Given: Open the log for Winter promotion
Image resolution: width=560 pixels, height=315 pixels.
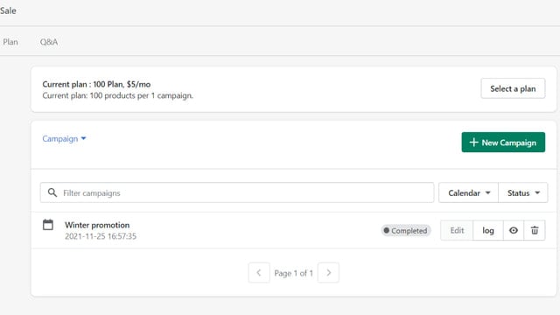Looking at the screenshot, I should [x=488, y=230].
